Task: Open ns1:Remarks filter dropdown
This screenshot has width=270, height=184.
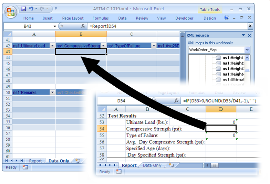Action: pyautogui.click(x=52, y=93)
